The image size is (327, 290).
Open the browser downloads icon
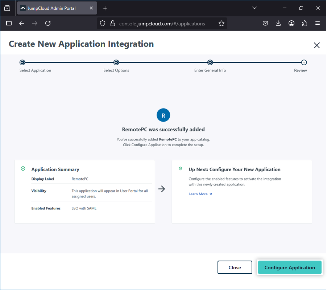tap(278, 23)
